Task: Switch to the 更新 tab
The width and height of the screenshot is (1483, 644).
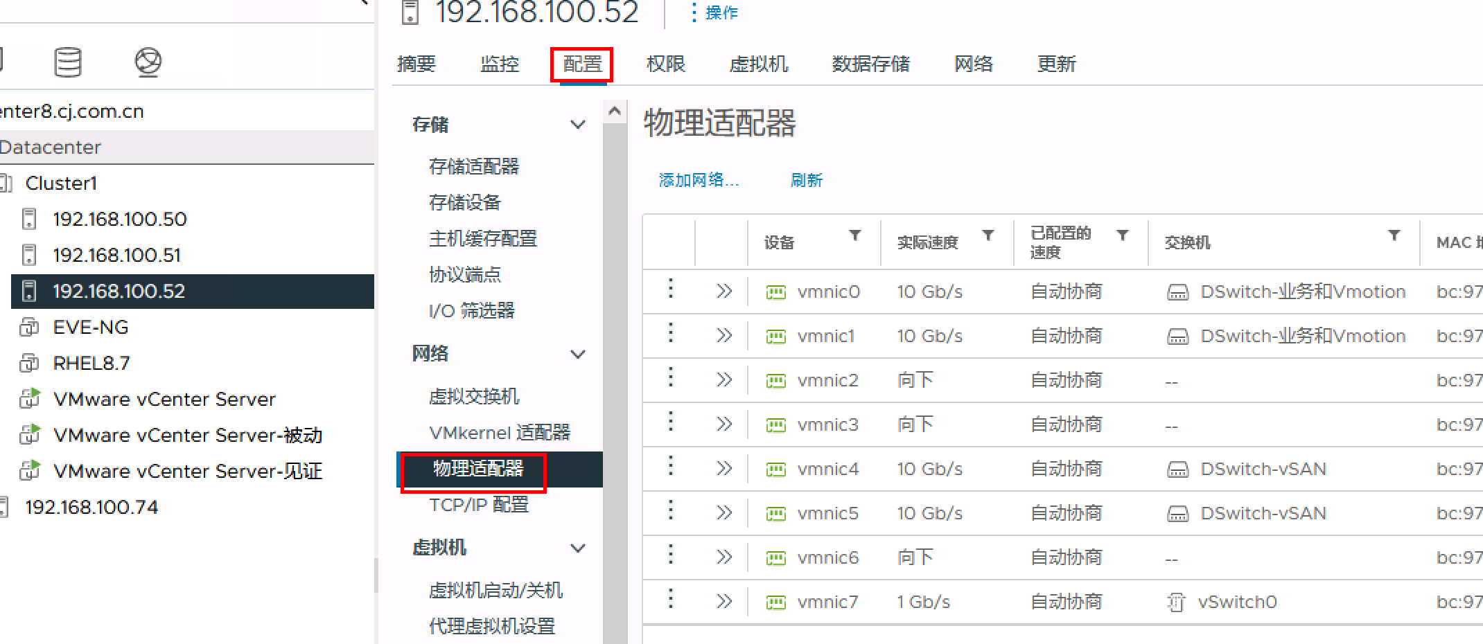Action: pyautogui.click(x=1057, y=64)
